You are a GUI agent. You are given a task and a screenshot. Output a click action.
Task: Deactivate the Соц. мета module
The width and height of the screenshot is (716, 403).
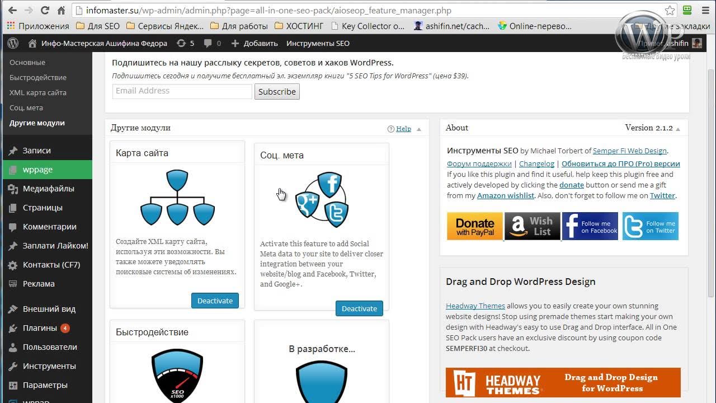359,308
